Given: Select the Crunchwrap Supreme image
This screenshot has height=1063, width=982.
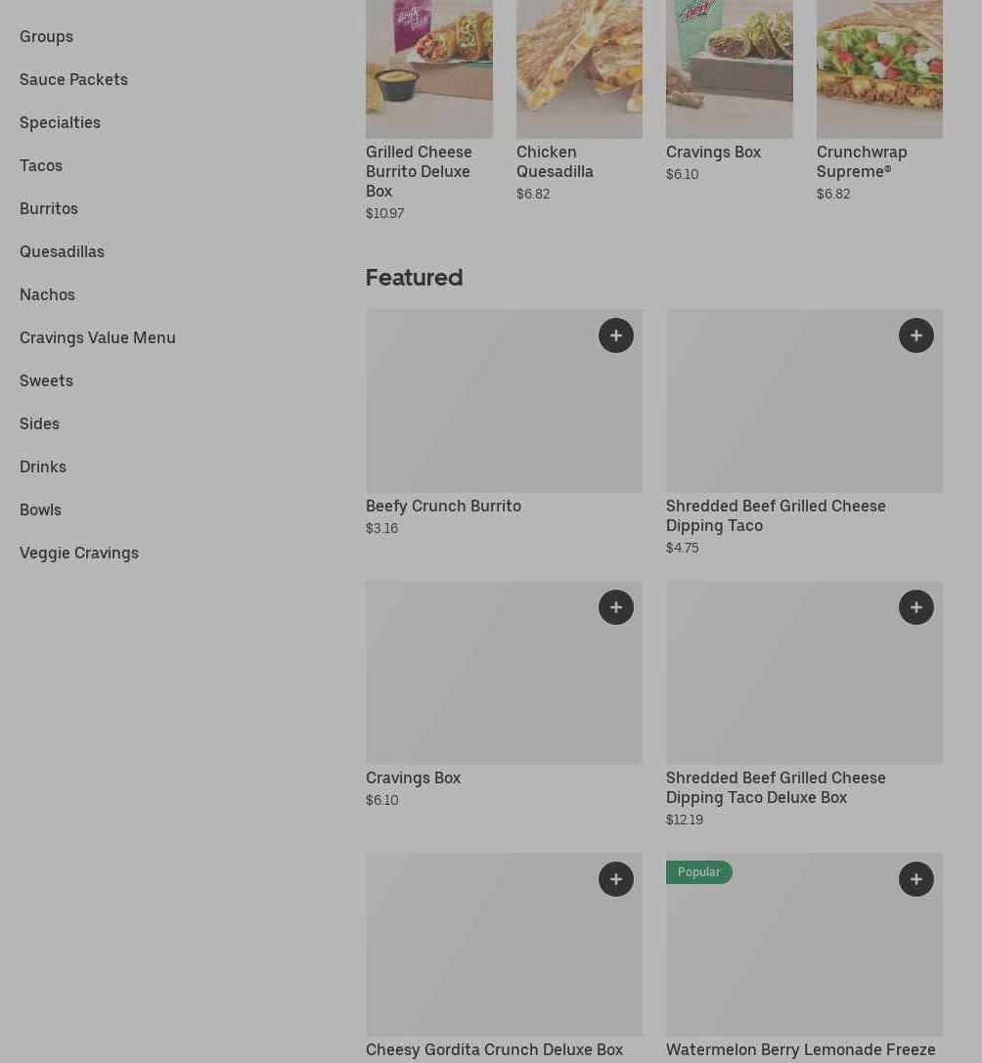Looking at the screenshot, I should click(879, 68).
